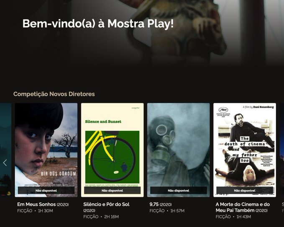Screen dimensions: 284x227
Task: Click the partially visible poster at left edge
Action: [x=5, y=150]
